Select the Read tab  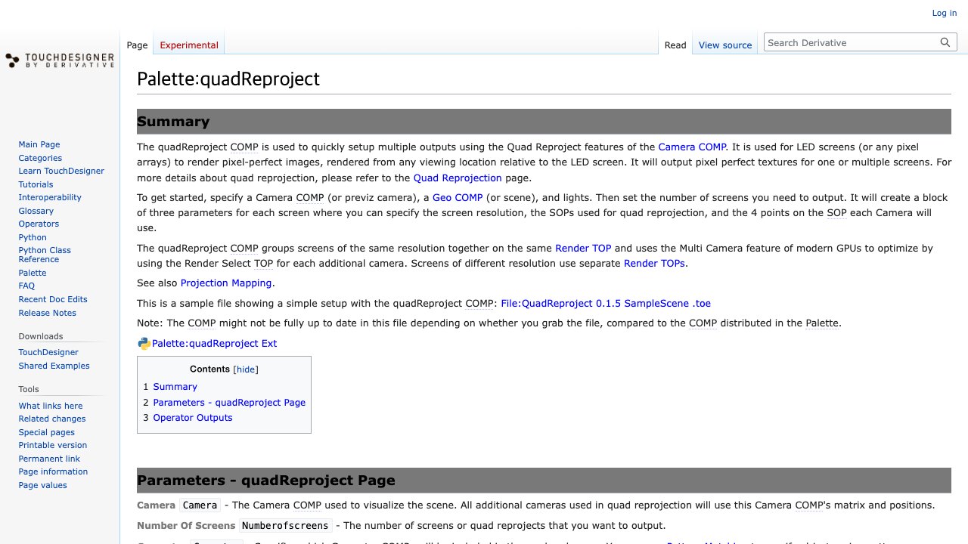[x=675, y=45]
